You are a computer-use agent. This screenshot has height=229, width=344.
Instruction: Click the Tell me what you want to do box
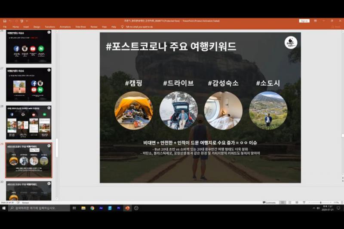click(x=139, y=27)
